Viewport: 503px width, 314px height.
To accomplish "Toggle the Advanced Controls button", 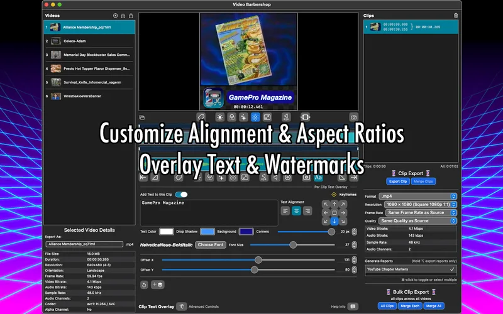I will [x=182, y=306].
